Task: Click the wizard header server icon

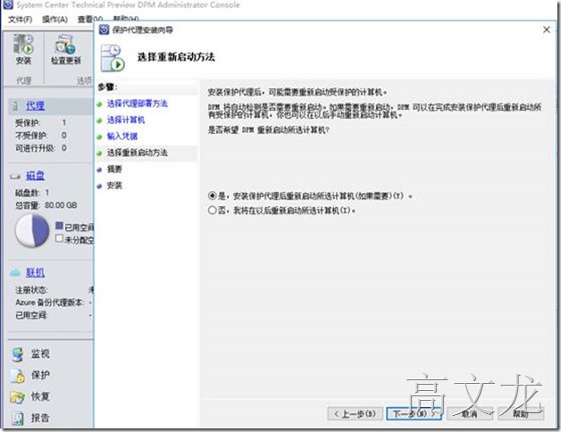Action: click(x=113, y=58)
